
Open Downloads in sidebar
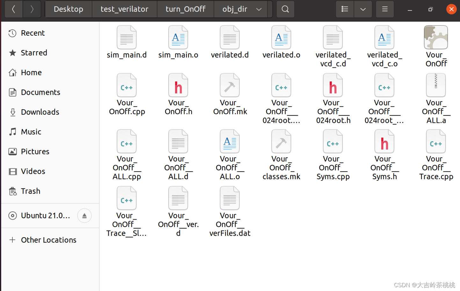pos(50,112)
